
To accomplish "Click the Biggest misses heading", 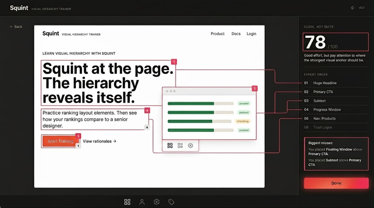I will (321, 143).
